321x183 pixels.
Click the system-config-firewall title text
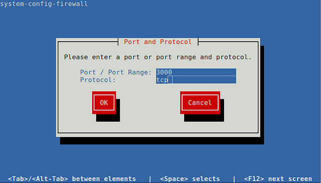[44, 4]
